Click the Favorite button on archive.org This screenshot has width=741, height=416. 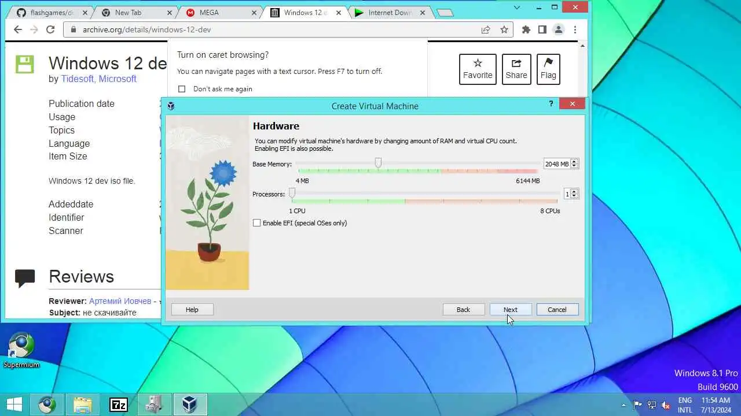point(478,69)
